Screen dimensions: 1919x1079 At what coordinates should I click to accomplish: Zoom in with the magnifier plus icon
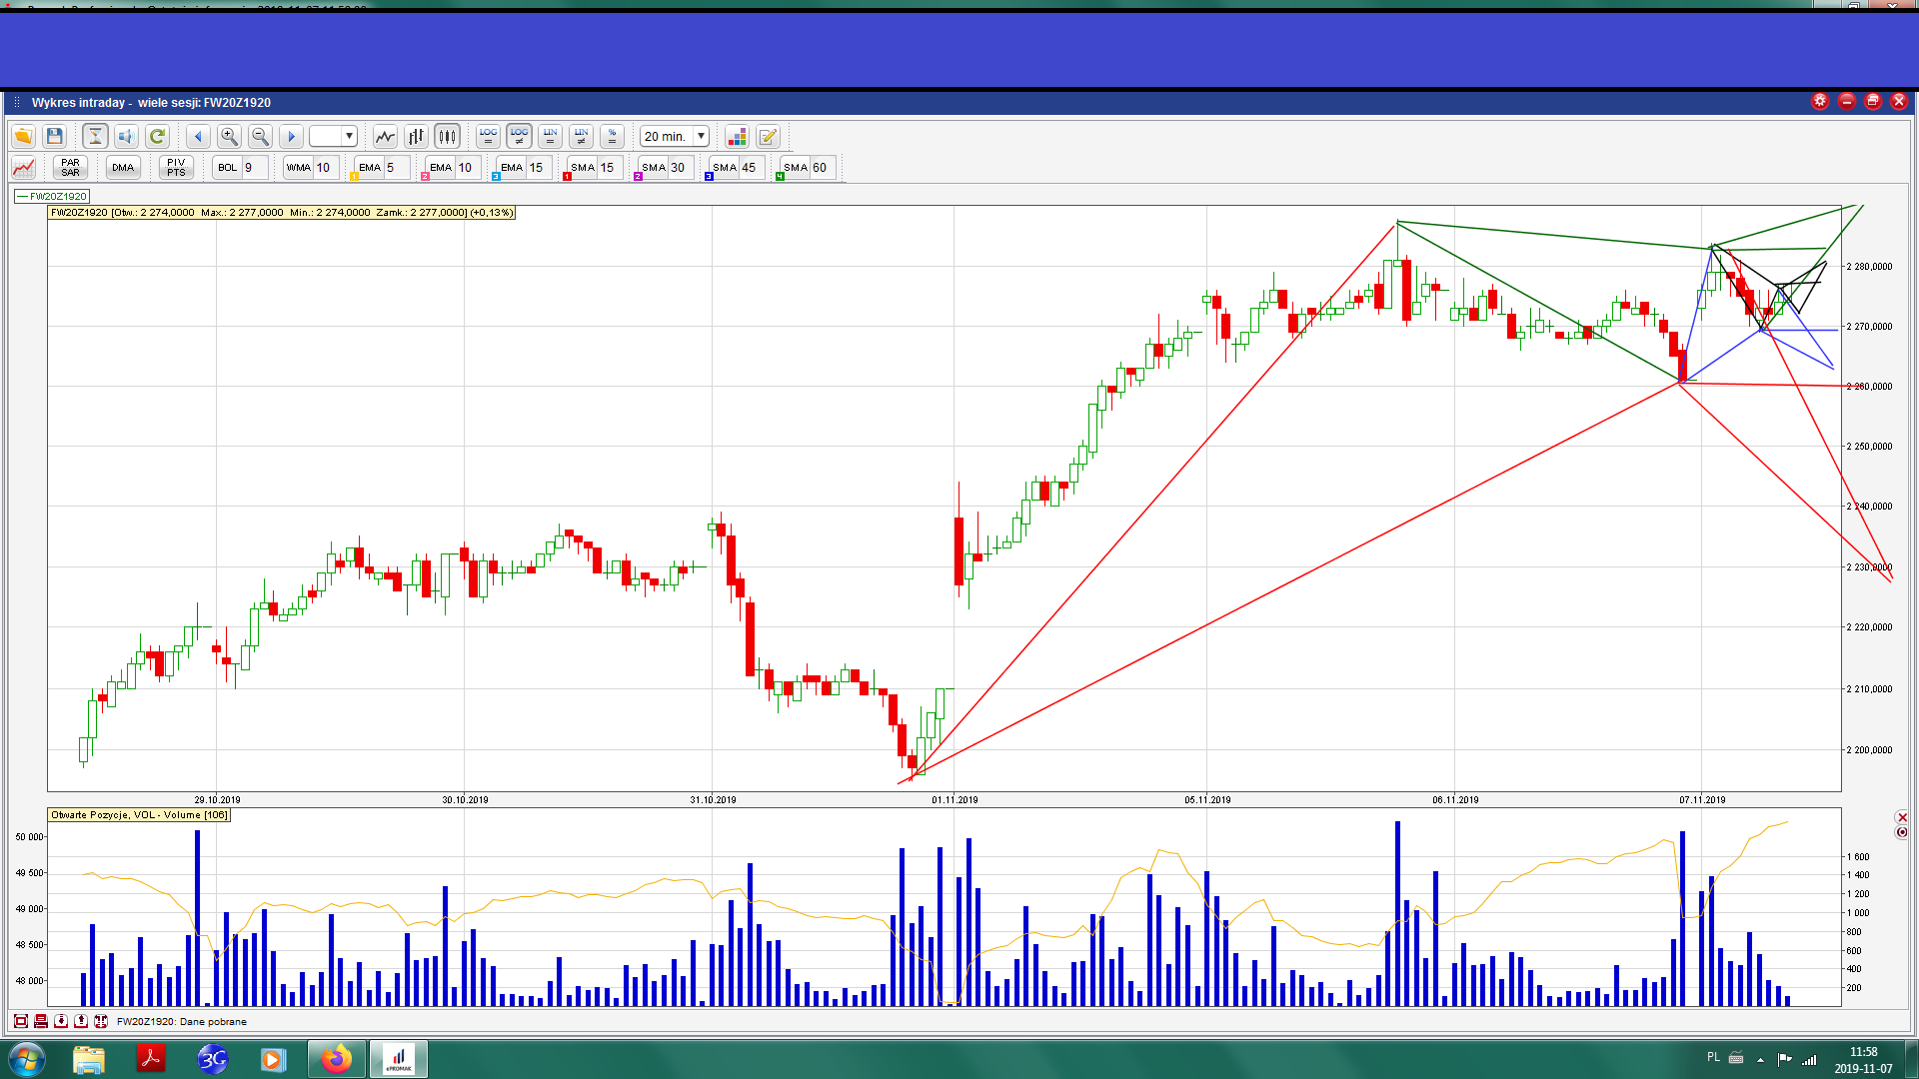coord(229,137)
